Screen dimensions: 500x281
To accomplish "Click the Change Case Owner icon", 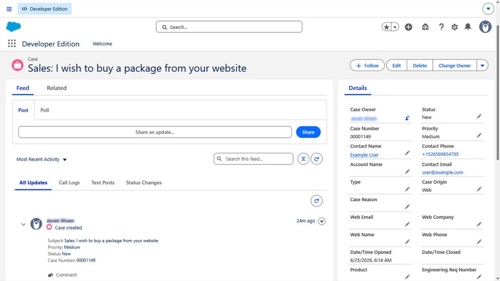I will pyautogui.click(x=407, y=118).
